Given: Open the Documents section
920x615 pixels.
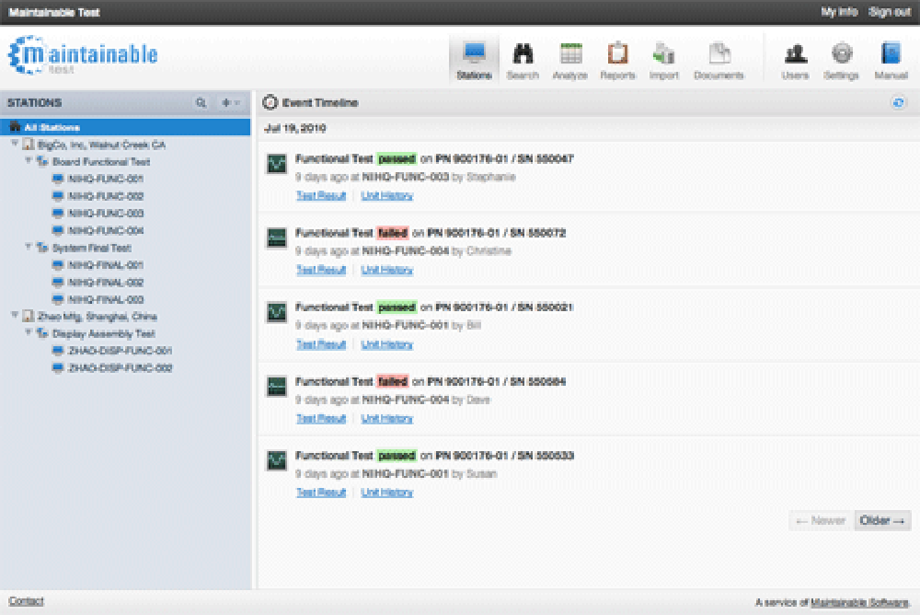Looking at the screenshot, I should point(719,61).
